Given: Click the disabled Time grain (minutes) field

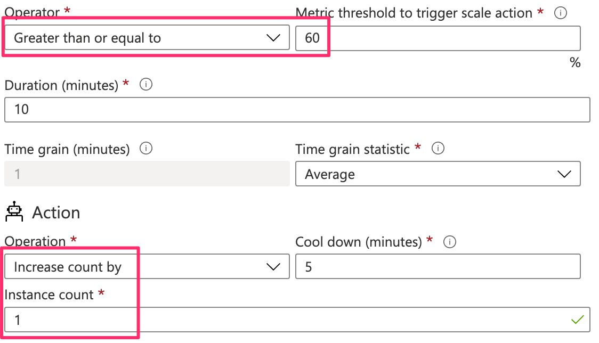Looking at the screenshot, I should click(147, 174).
